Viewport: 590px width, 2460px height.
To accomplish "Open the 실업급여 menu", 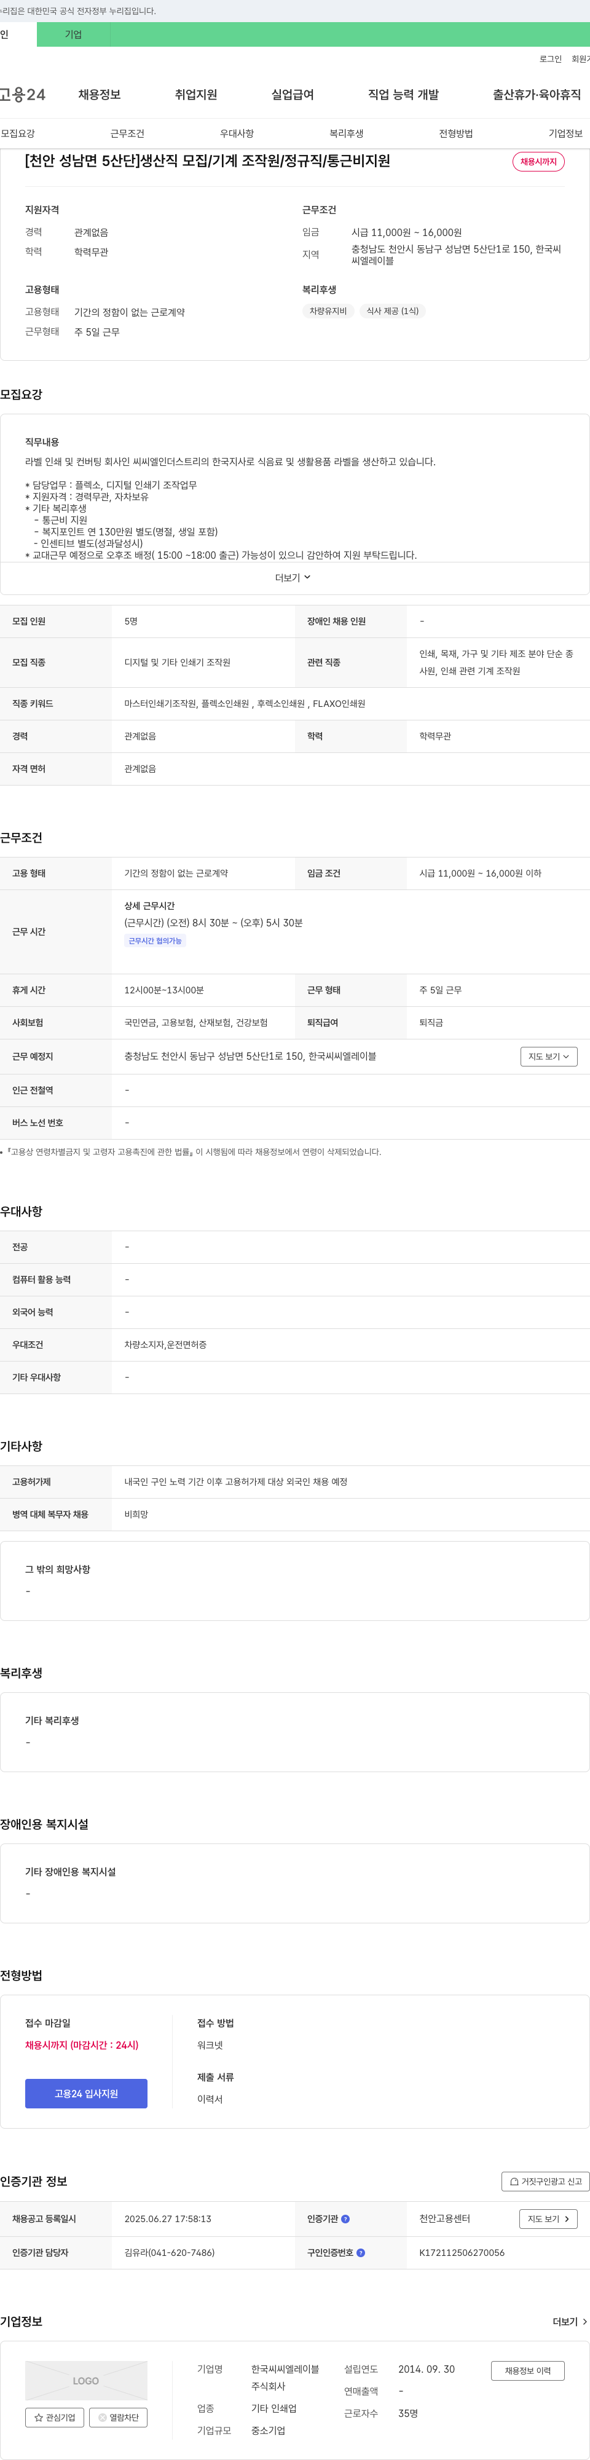I will point(292,95).
